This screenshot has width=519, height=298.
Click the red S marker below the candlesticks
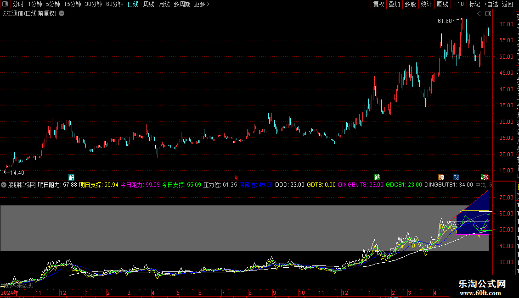(x=236, y=178)
